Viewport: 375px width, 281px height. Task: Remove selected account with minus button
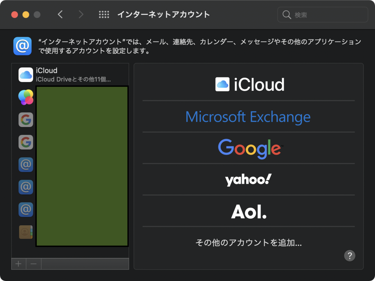tap(34, 264)
